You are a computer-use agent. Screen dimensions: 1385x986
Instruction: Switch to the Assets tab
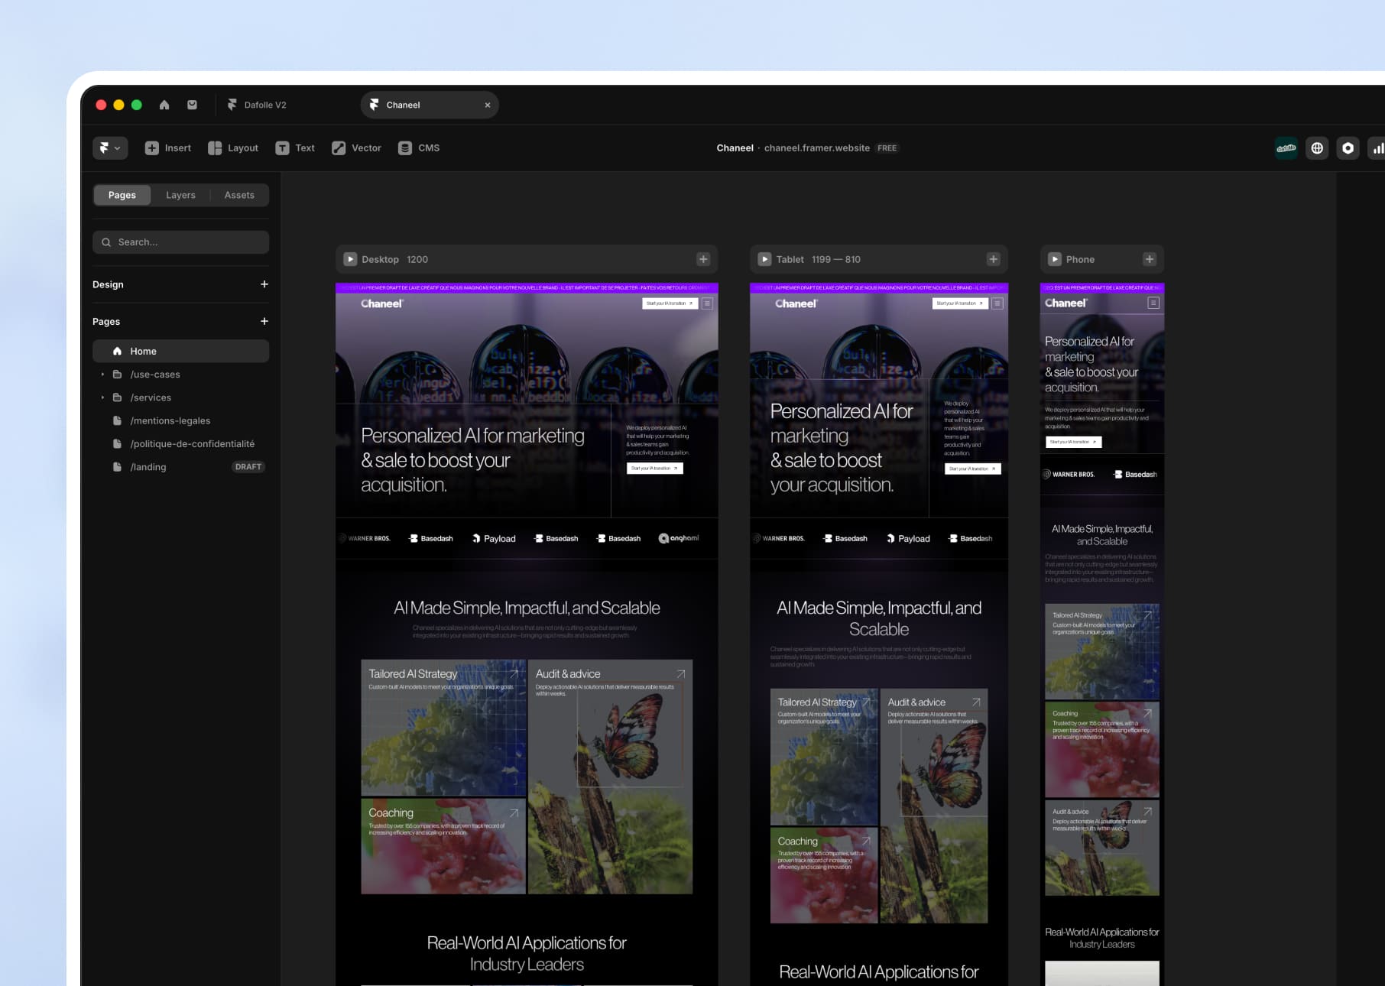click(239, 195)
